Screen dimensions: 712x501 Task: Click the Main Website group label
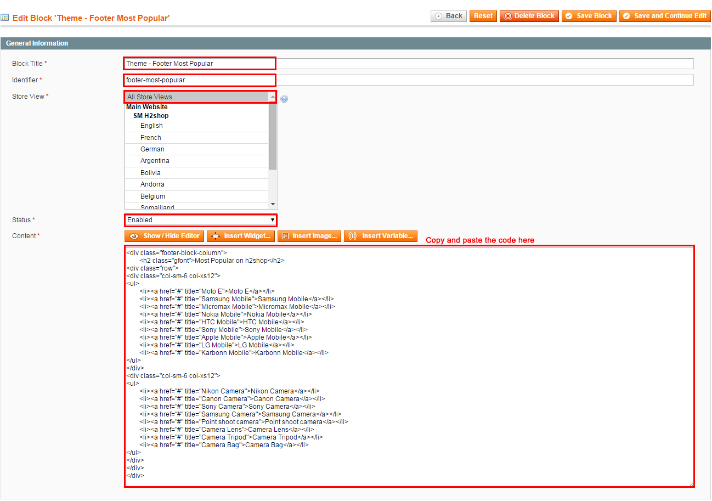[147, 107]
